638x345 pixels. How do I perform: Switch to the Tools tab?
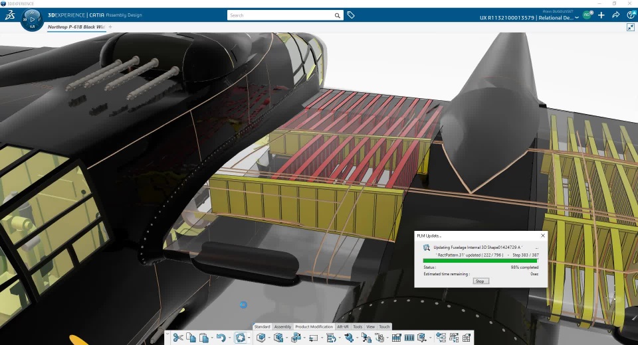[358, 326]
